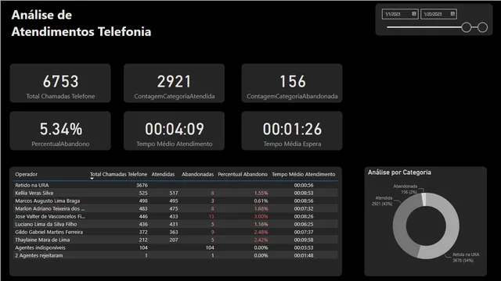This screenshot has height=281, width=501.
Task: Select the 6753 Total Chamadas Telefone card
Action: (60, 84)
